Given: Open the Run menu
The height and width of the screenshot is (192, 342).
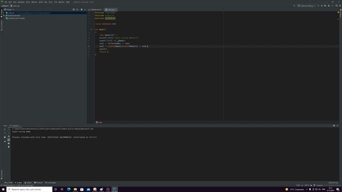Looking at the screenshot, I should pyautogui.click(x=45, y=2).
